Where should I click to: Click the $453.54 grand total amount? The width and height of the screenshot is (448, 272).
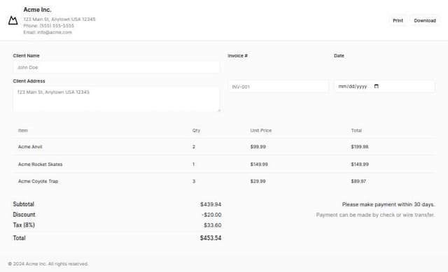211,238
